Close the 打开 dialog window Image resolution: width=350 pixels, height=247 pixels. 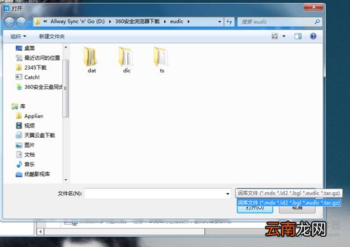click(x=313, y=7)
